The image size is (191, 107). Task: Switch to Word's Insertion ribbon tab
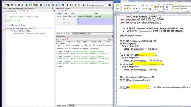point(132,1)
